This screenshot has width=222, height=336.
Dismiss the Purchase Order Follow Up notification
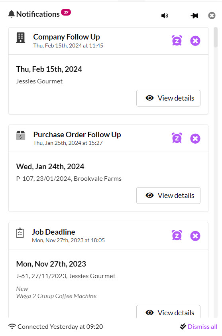pyautogui.click(x=195, y=138)
